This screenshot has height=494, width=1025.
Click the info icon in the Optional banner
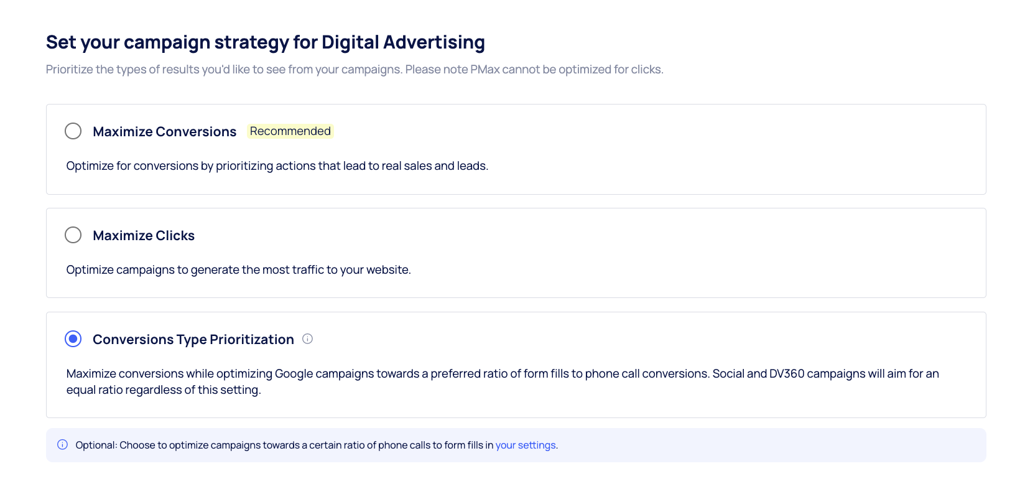63,445
